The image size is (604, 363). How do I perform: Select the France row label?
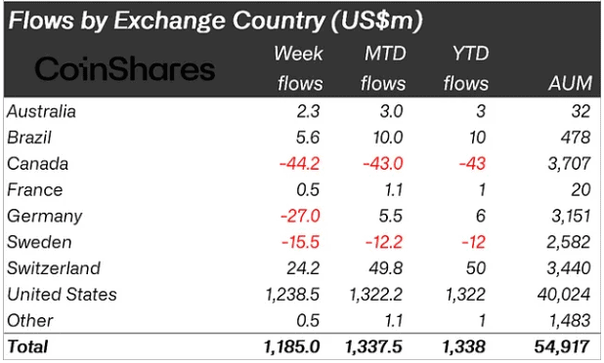point(34,190)
